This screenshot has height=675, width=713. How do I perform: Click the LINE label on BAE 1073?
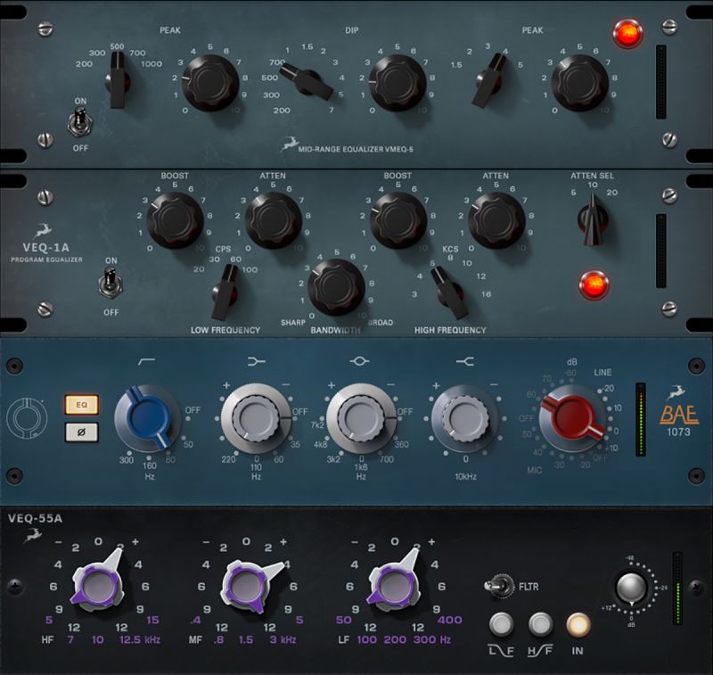pos(603,373)
